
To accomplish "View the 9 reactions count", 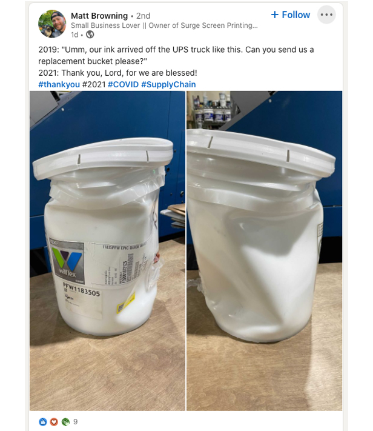I will pos(76,422).
